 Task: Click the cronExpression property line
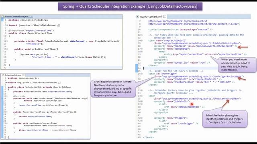pyautogui.click(x=194, y=82)
